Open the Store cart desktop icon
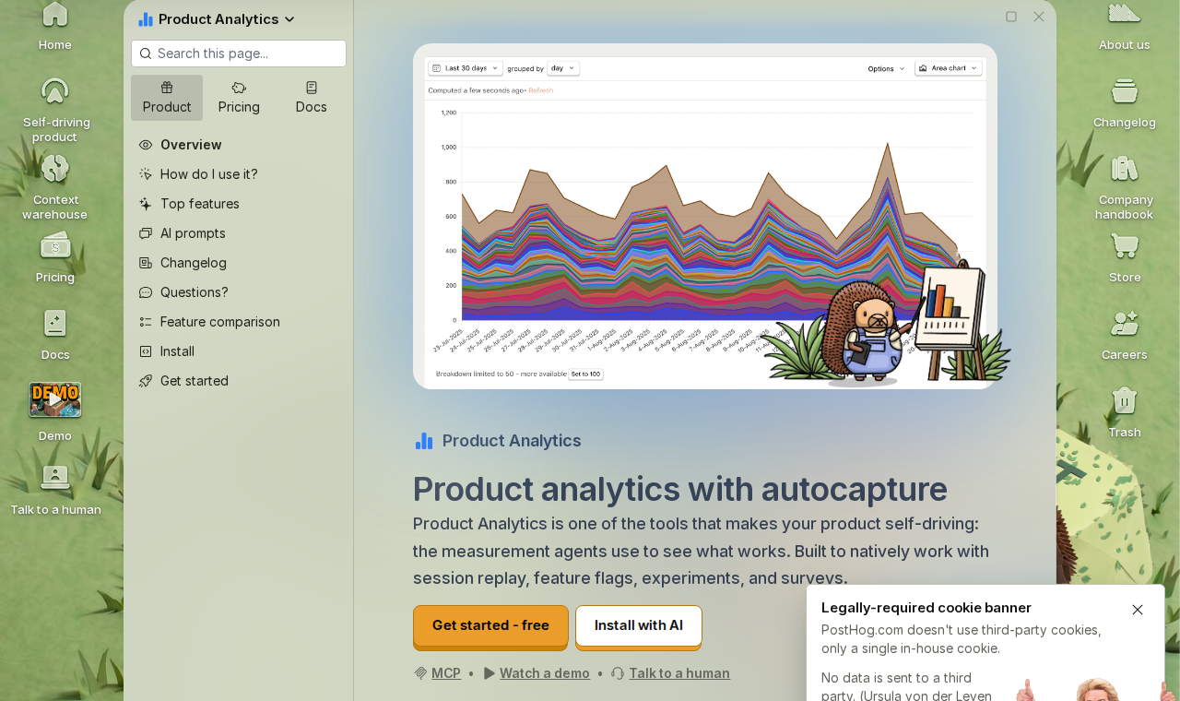Viewport: 1180px width, 701px height. pos(1124,258)
